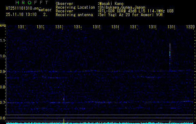This screenshot has width=196, height=124.
Task: Click the 0.6 kHz frequency tick label
Action: [3, 118]
